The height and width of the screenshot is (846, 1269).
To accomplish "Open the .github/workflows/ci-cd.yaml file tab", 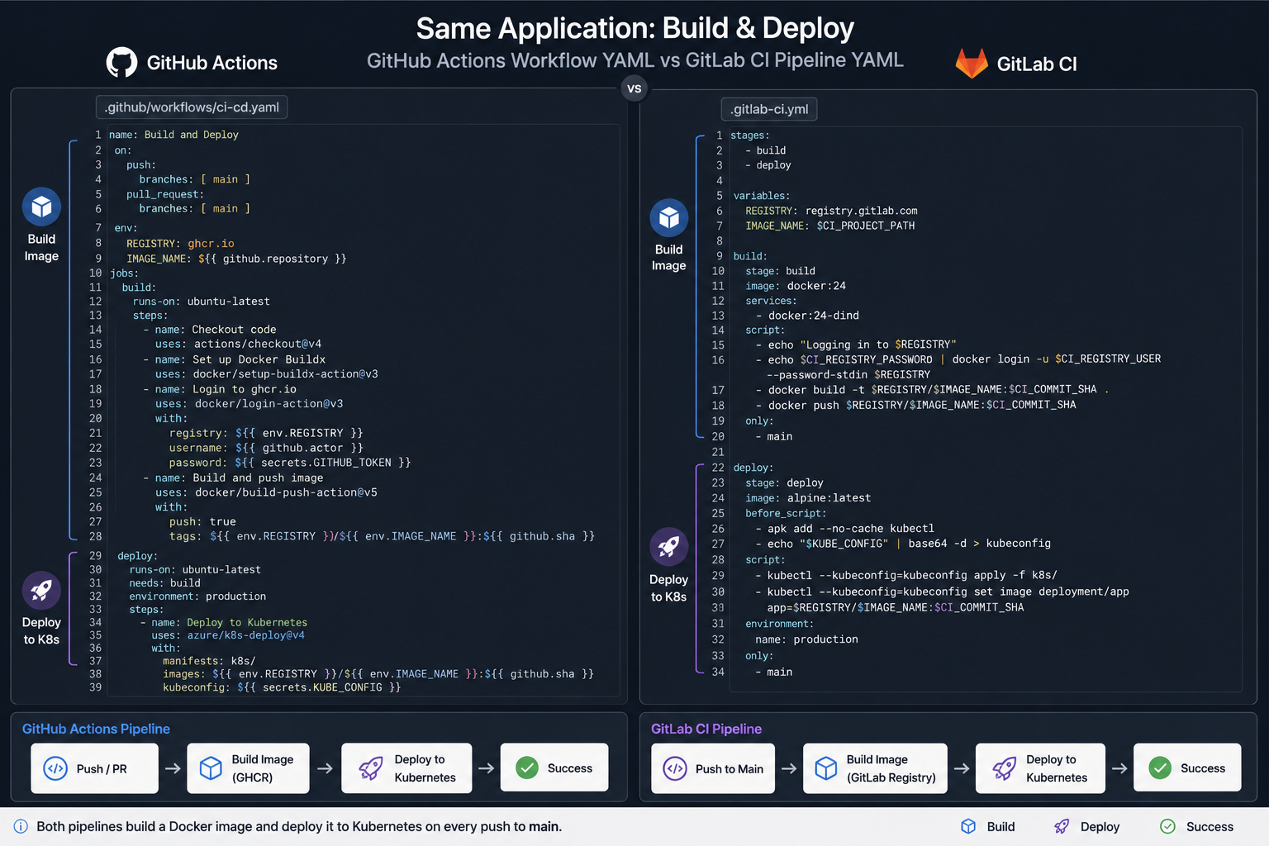I will 192,107.
